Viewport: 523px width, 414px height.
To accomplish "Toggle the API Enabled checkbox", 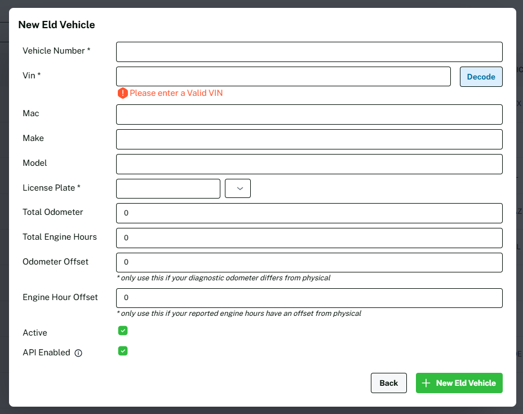I will [123, 351].
